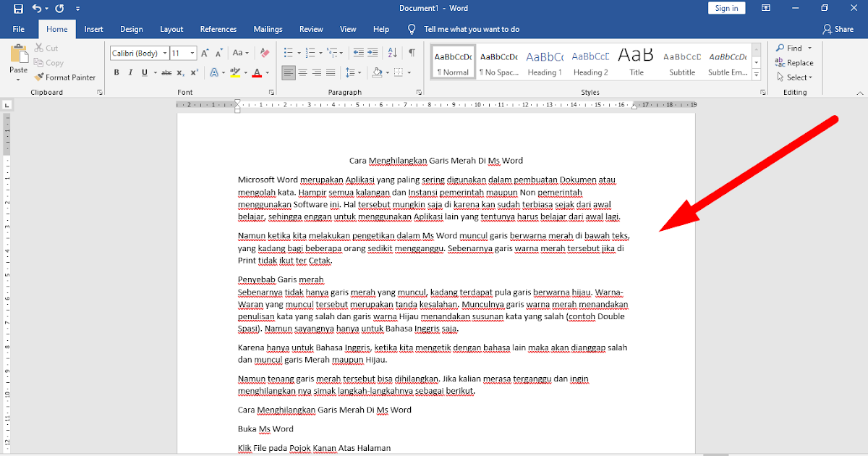Viewport: 868px width, 456px height.
Task: Select the Heading 1 style
Action: pyautogui.click(x=545, y=62)
